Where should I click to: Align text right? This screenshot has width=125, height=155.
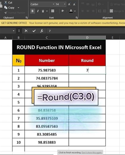click(x=93, y=11)
